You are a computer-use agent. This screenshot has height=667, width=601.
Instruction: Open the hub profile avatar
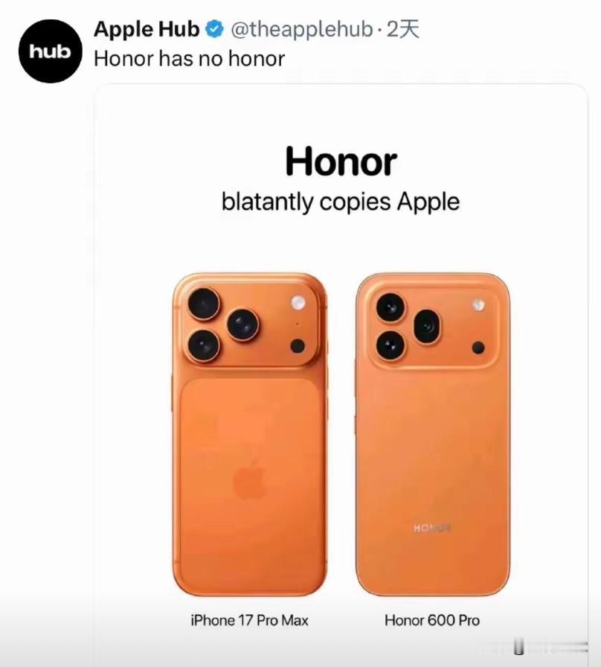pos(51,51)
